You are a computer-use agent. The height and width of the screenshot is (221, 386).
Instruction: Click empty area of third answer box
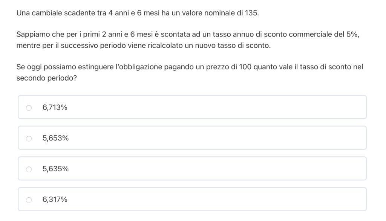click(226, 169)
